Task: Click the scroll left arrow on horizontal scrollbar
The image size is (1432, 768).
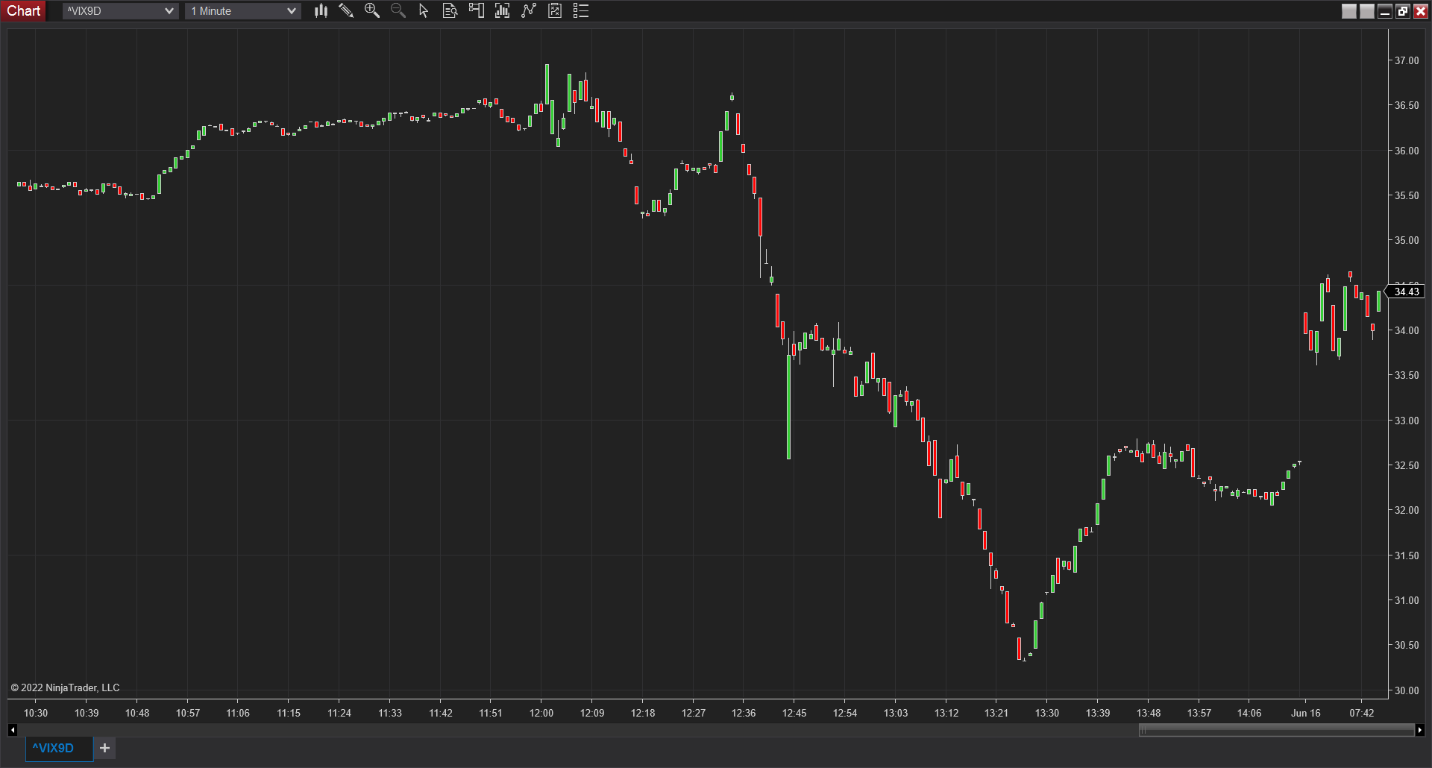Action: click(13, 730)
